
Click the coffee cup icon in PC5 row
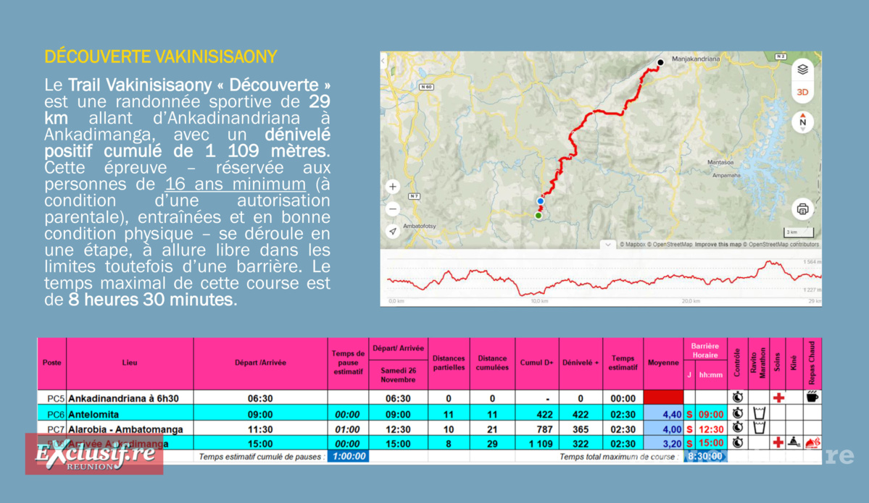[x=812, y=397]
